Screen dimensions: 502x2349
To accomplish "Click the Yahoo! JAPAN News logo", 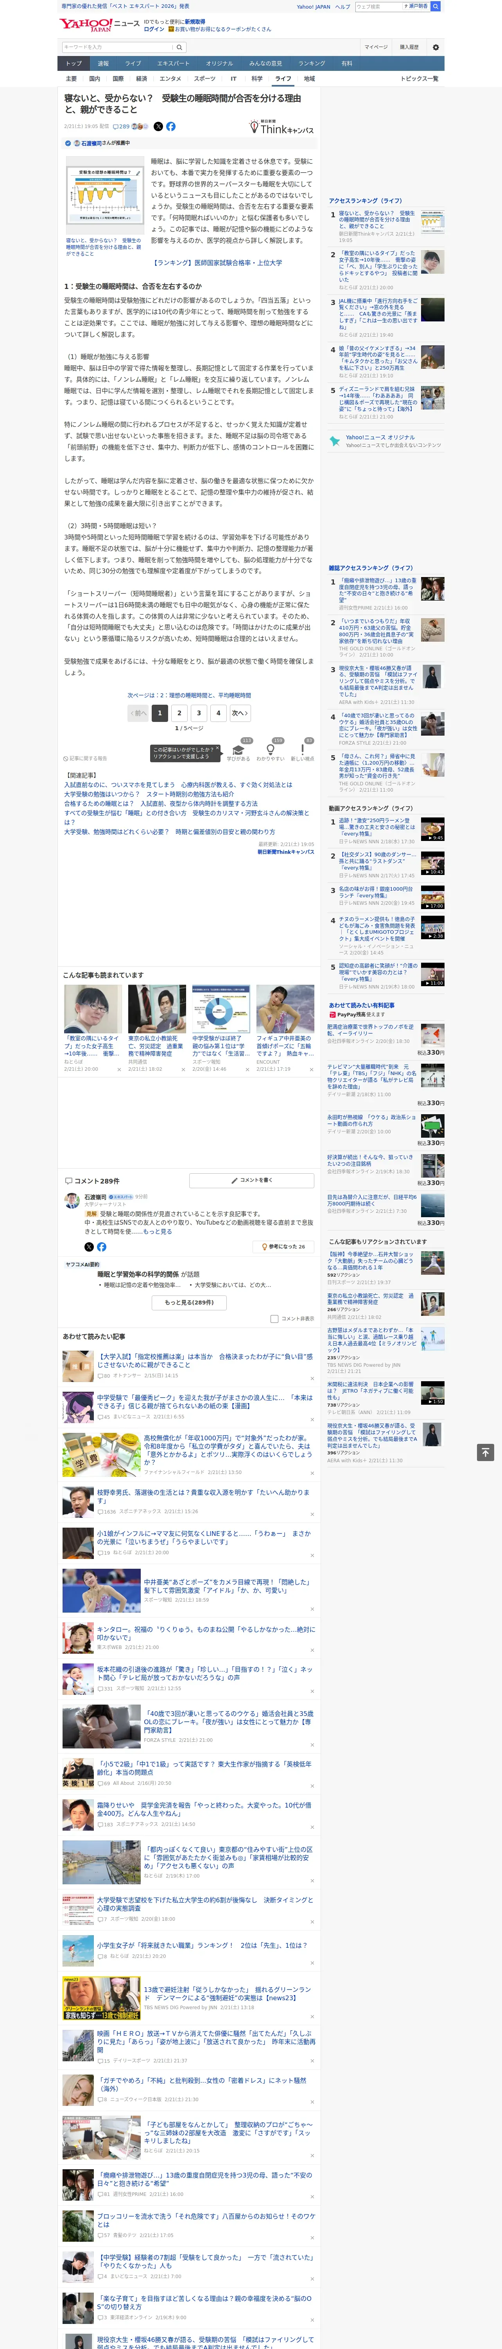I will coord(100,25).
